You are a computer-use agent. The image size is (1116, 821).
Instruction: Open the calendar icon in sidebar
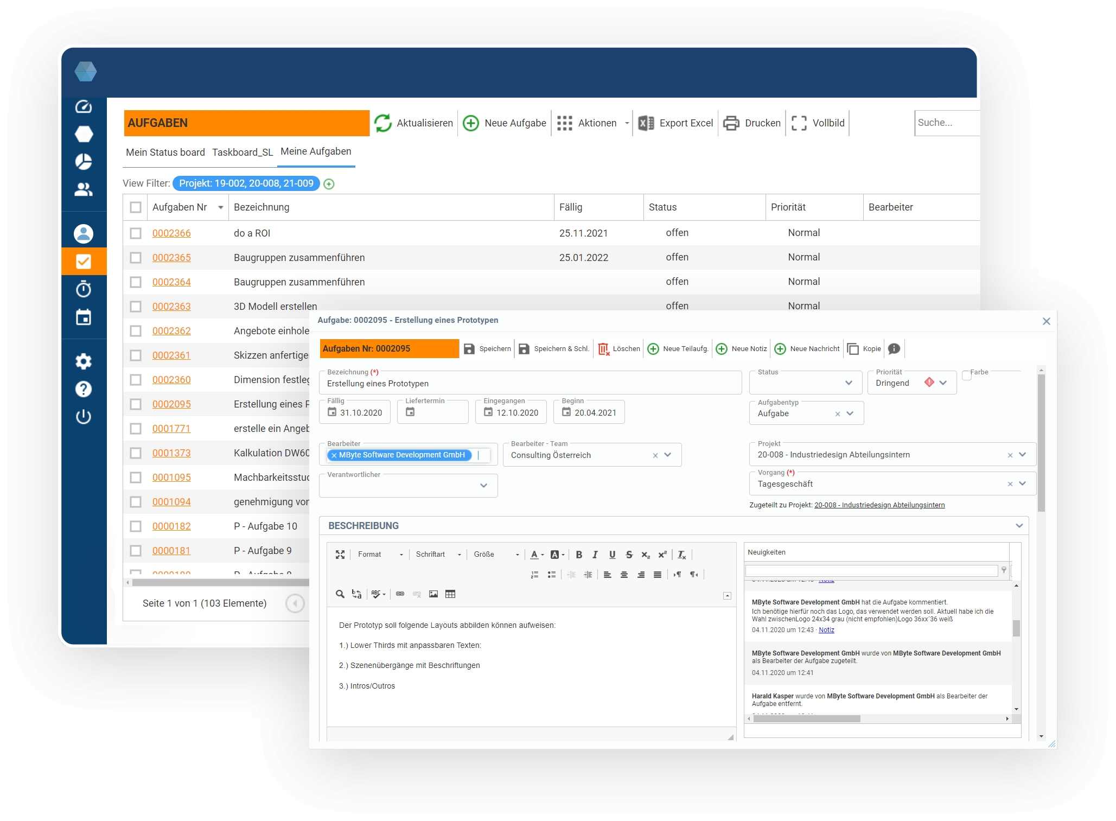pyautogui.click(x=84, y=317)
